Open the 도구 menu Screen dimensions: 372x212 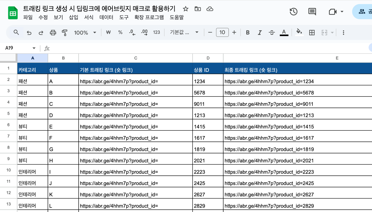point(124,17)
